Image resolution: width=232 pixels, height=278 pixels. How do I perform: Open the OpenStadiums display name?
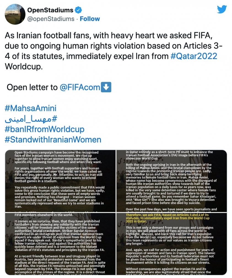tap(50, 10)
